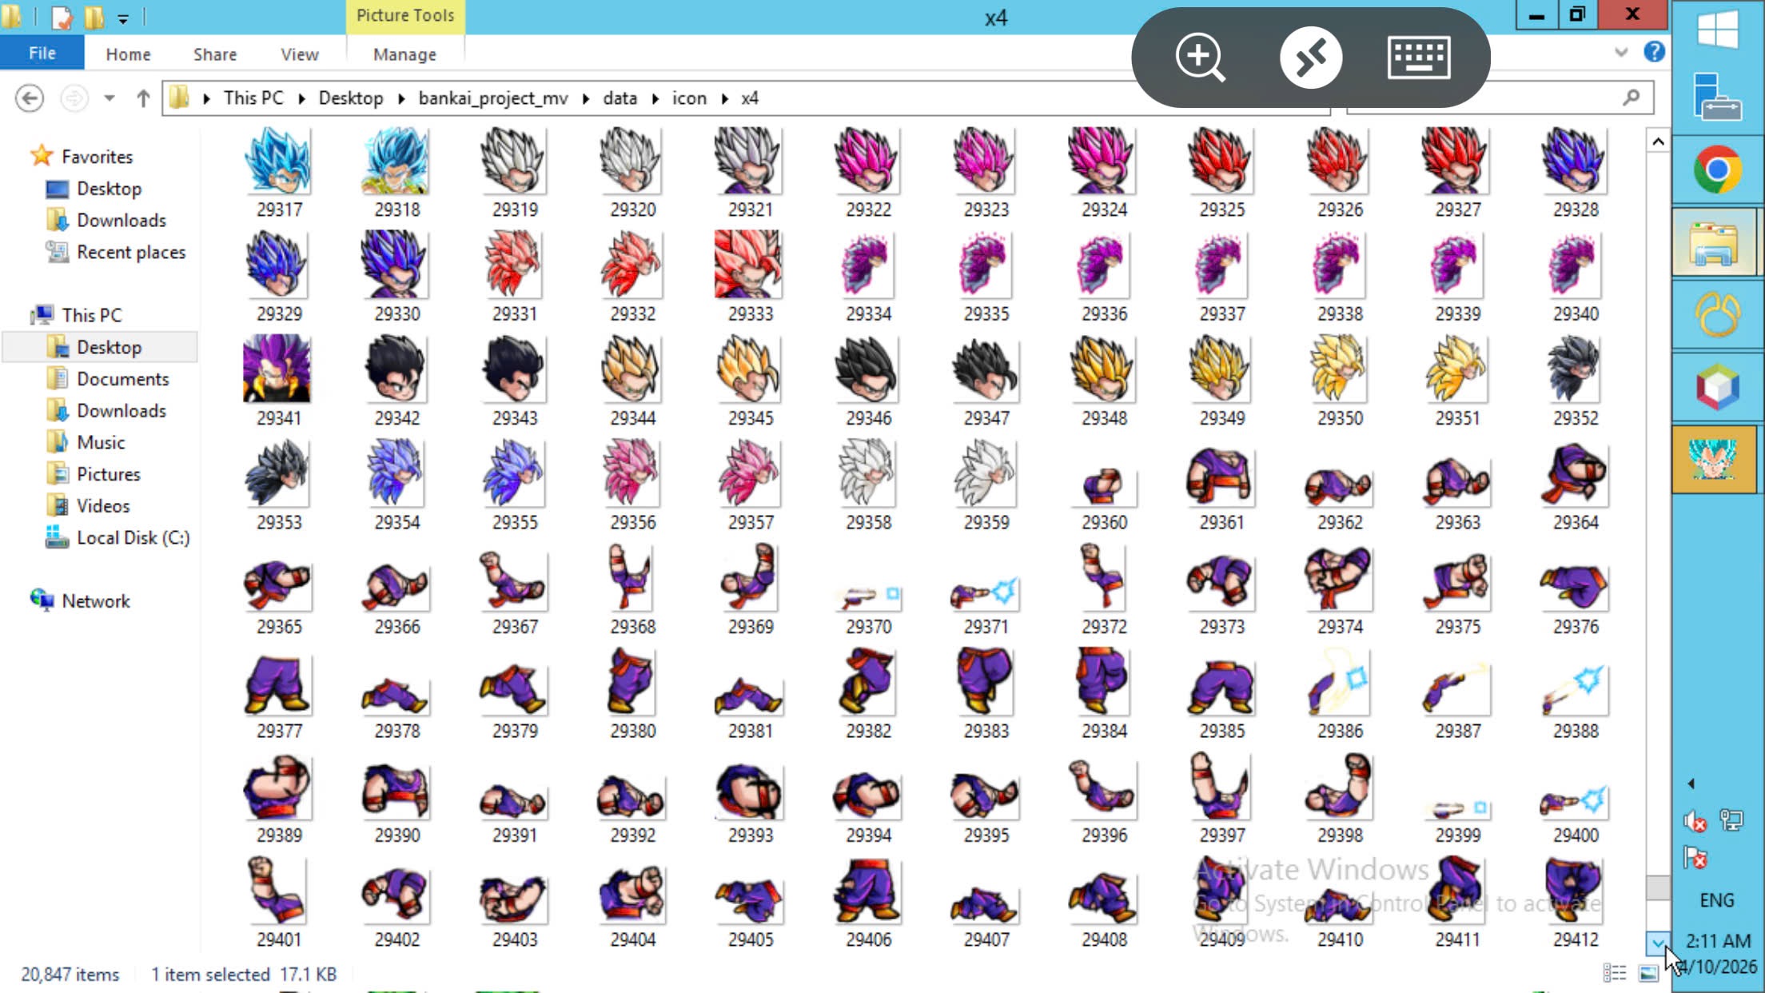Switch to the View ribbon tab

pos(300,54)
